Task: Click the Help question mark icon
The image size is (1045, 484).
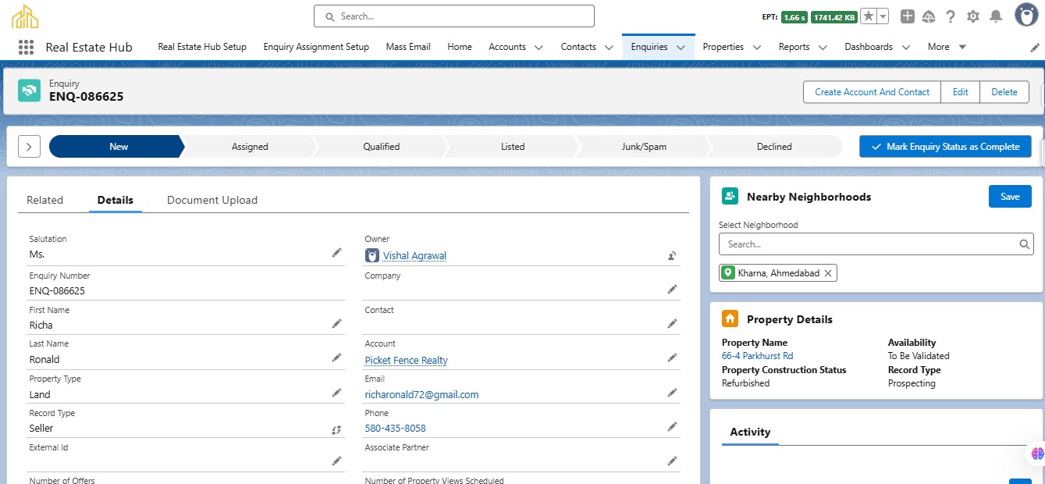Action: [950, 16]
